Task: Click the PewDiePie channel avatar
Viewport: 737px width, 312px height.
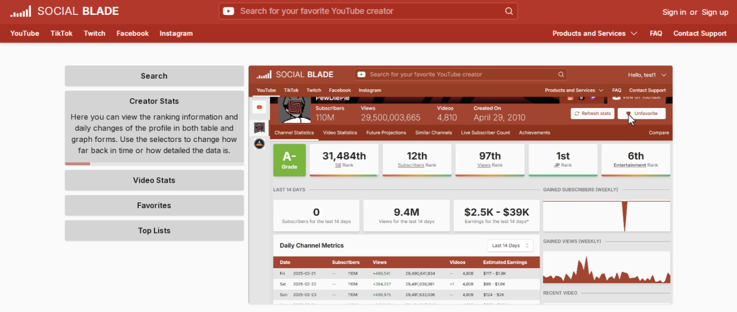Action: point(294,110)
